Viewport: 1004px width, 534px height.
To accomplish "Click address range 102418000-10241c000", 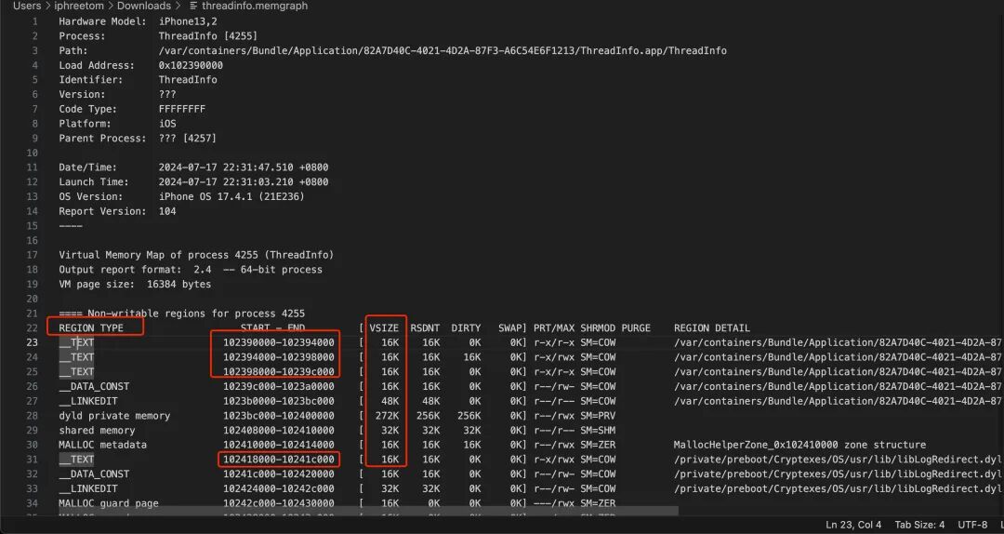I will (279, 460).
